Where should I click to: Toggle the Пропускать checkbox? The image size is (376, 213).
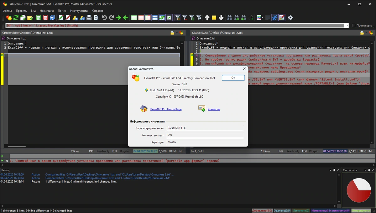(353, 25)
